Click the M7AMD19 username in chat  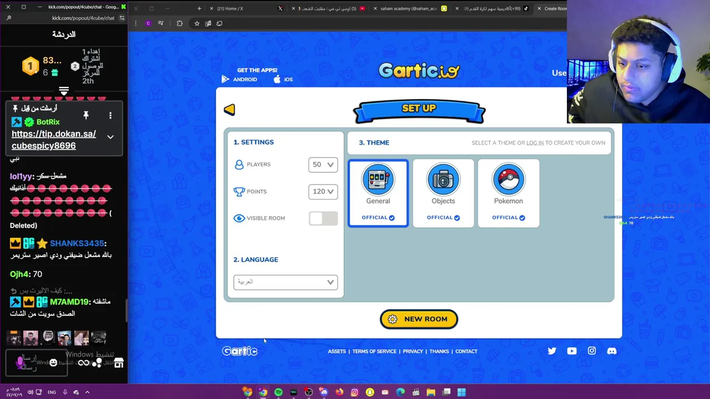[70, 301]
